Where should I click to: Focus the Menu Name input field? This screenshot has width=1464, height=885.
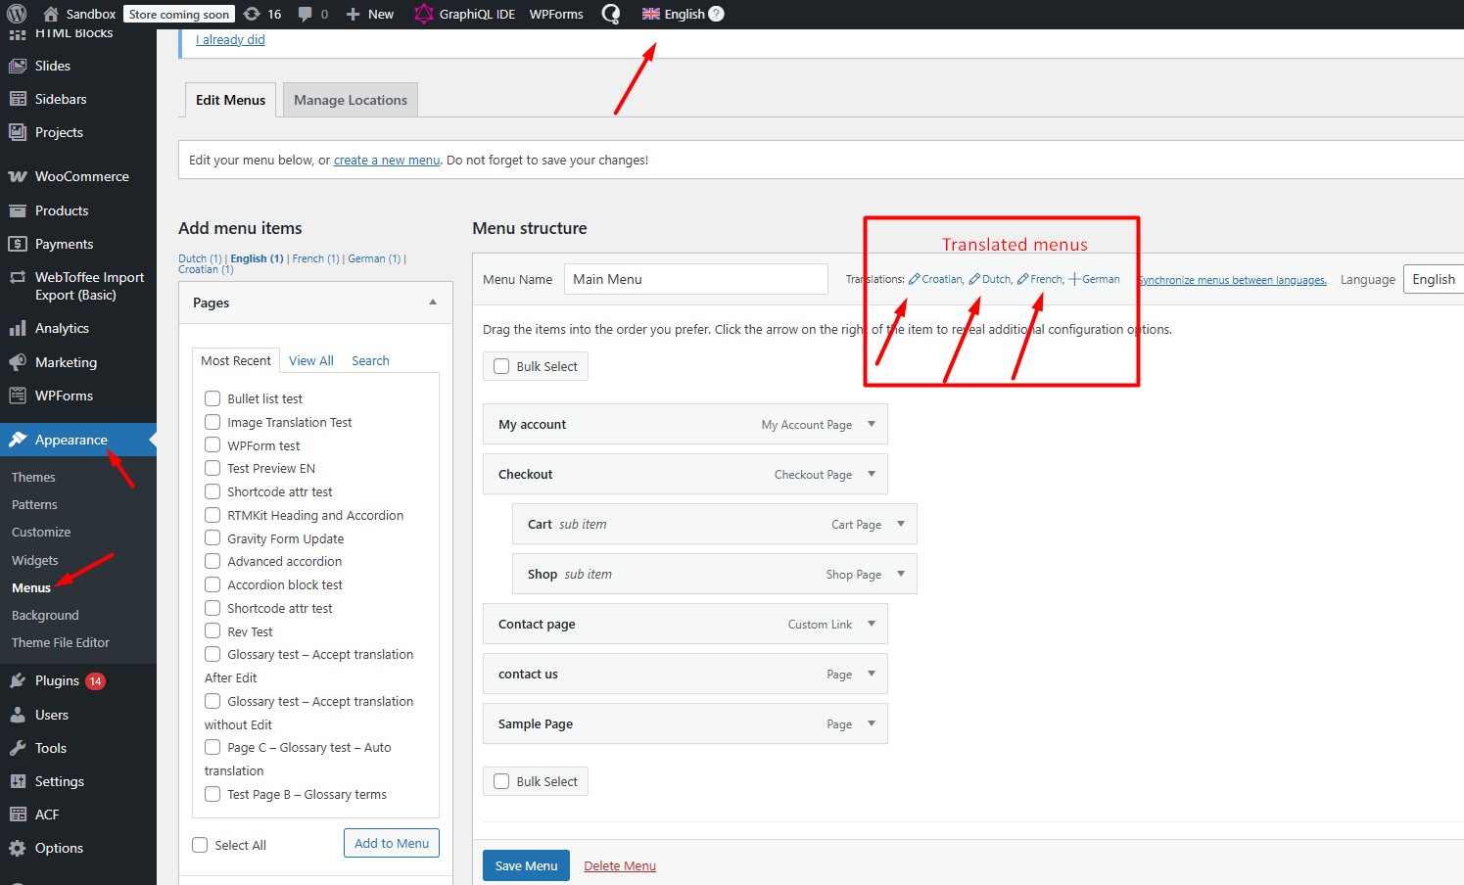(696, 279)
